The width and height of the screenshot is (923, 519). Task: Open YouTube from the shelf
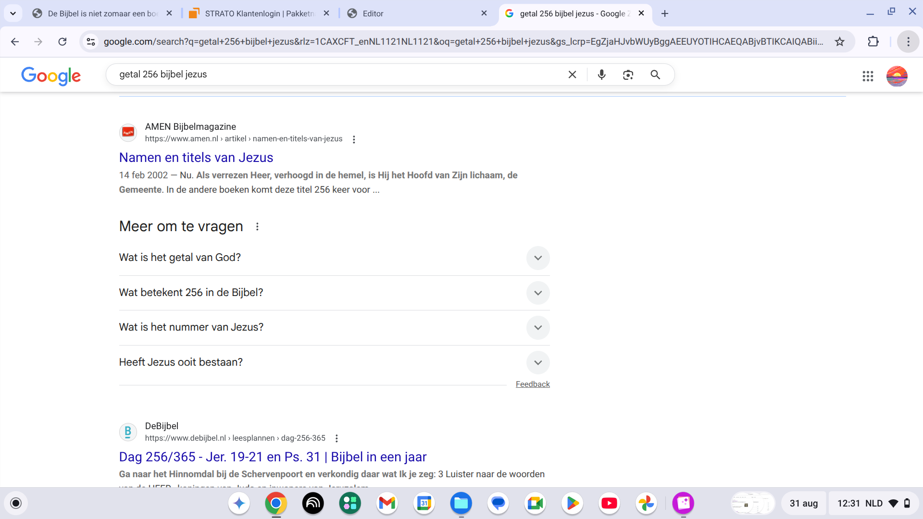[x=609, y=503]
